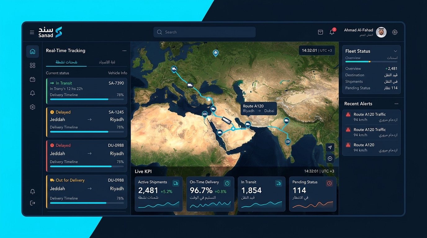The height and width of the screenshot is (238, 427).
Task: Select the Arabic tab under Fleet Status
Action: (392, 58)
